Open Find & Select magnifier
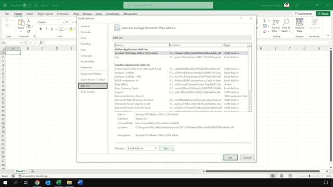The width and height of the screenshot is (333, 187). point(286,25)
